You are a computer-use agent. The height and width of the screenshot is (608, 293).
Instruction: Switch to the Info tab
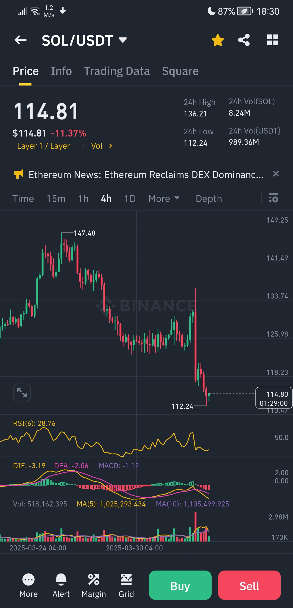click(61, 71)
